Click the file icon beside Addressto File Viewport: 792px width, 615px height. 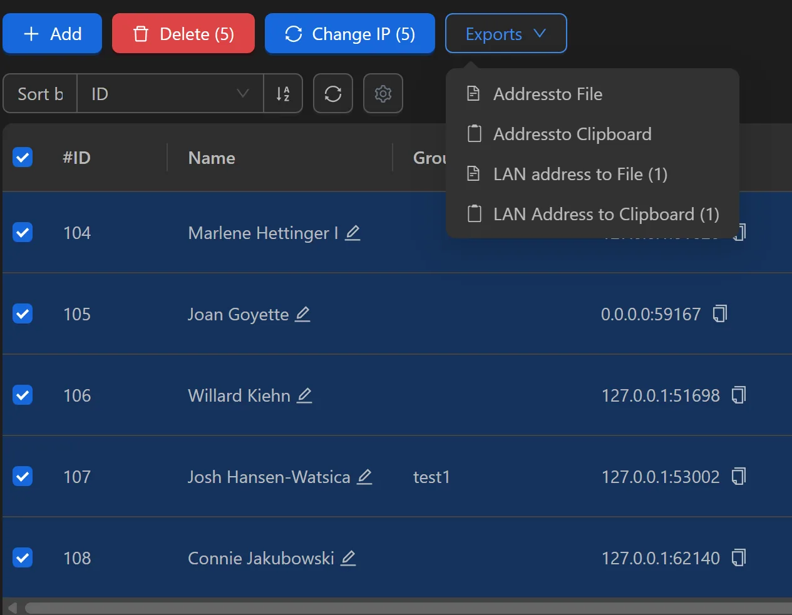click(x=474, y=93)
